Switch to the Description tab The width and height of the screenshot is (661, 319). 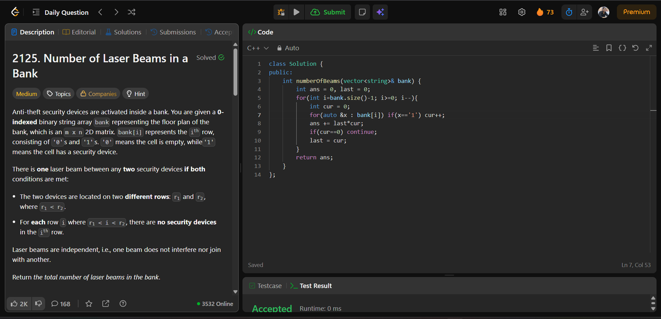(33, 32)
